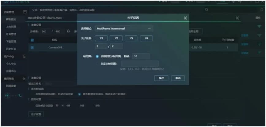
Task: Toggle the Camera001 row checkbox
Action: [x=32, y=48]
